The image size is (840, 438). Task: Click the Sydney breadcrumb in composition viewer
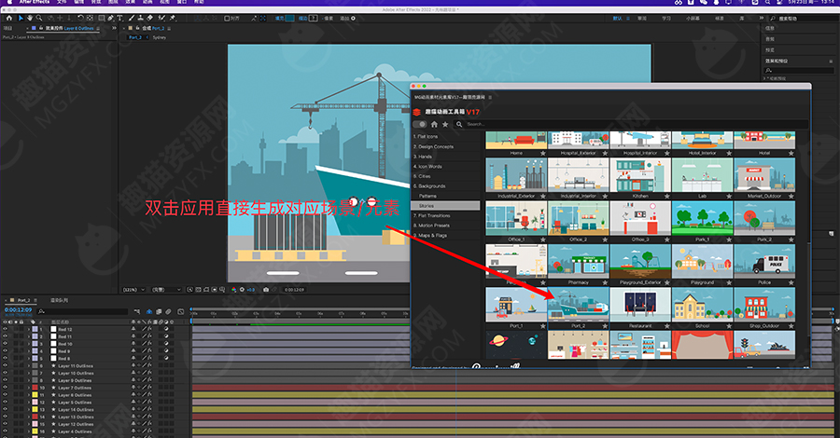click(x=159, y=37)
